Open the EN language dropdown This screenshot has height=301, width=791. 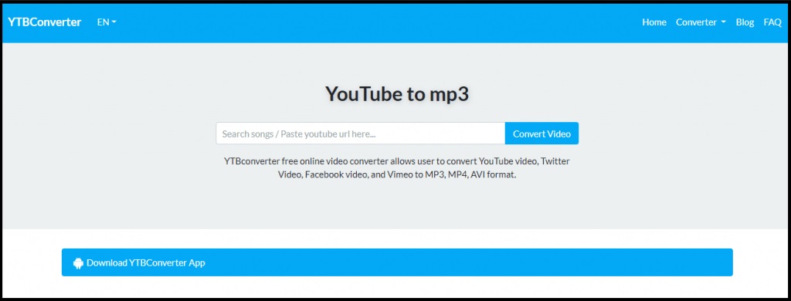pos(107,22)
